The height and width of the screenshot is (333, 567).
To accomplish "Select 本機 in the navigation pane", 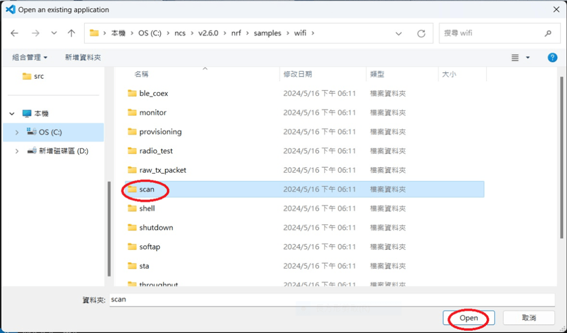I will [x=35, y=114].
